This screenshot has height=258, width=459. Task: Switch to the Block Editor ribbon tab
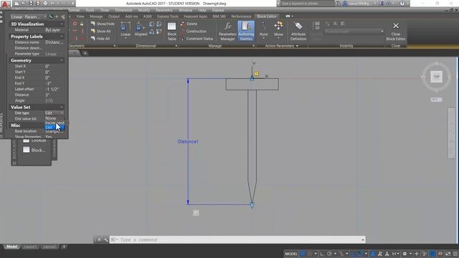267,16
